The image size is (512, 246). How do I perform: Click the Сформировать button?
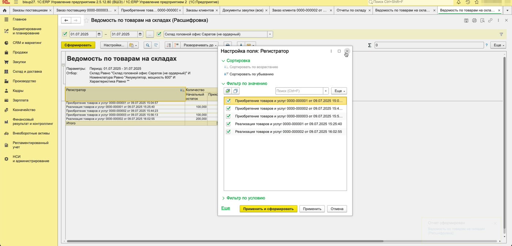click(x=78, y=45)
